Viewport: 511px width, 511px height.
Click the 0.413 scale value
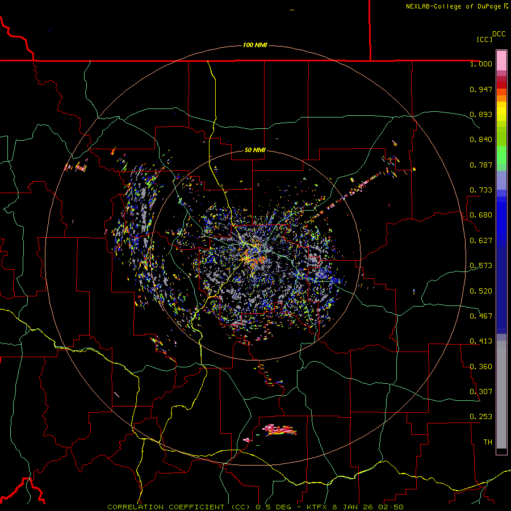tap(481, 341)
